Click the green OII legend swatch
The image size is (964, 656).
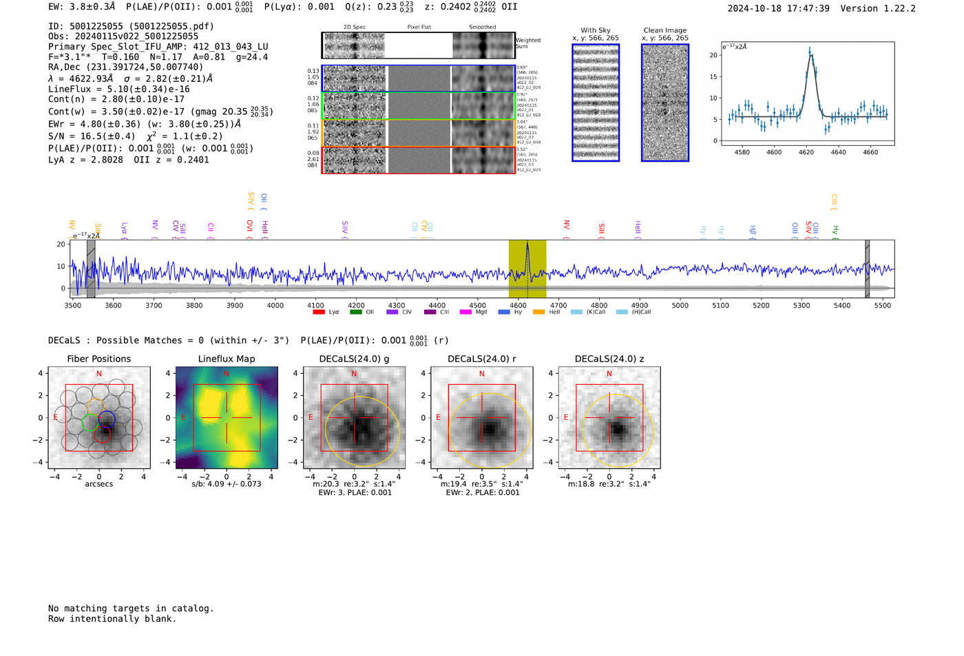coord(355,312)
